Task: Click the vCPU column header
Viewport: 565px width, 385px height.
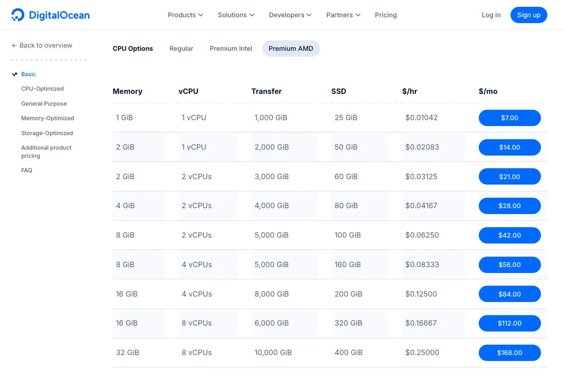Action: coord(188,91)
